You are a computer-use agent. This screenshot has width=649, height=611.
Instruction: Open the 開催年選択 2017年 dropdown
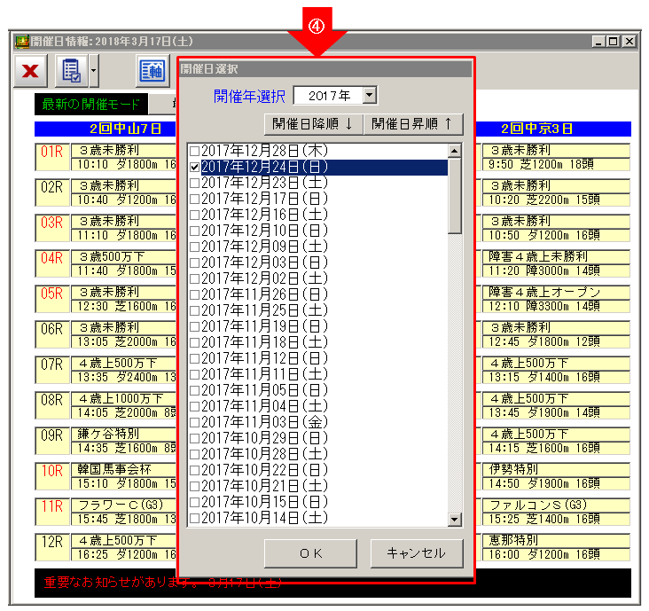(370, 95)
